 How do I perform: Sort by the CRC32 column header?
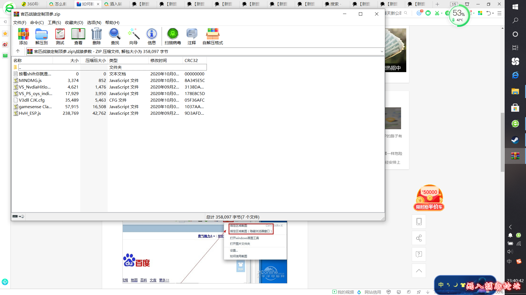(195, 60)
